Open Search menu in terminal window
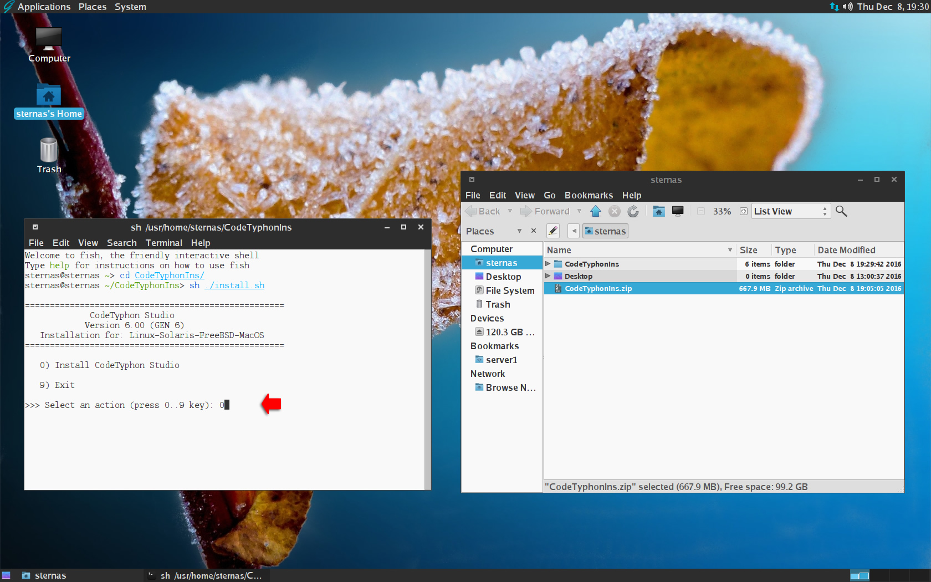 coord(122,243)
